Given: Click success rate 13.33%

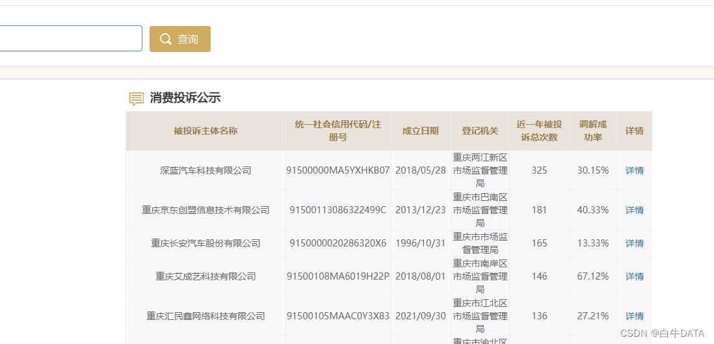Looking at the screenshot, I should (x=593, y=243).
